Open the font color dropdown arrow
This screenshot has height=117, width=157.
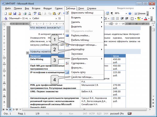pyautogui.click(x=149, y=19)
